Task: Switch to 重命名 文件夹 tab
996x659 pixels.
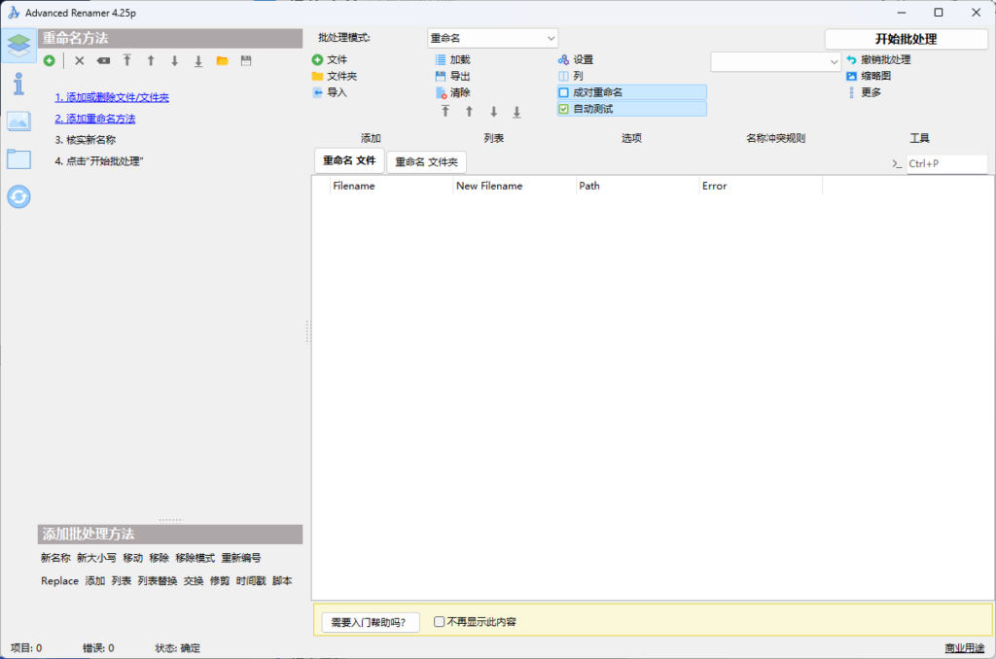Action: 426,162
